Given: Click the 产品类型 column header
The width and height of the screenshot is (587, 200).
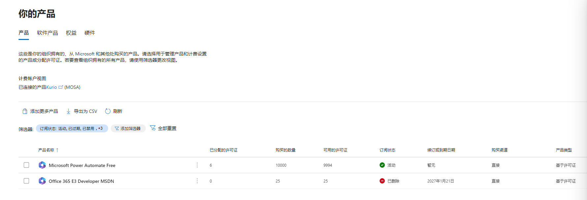Looking at the screenshot, I should point(564,150).
